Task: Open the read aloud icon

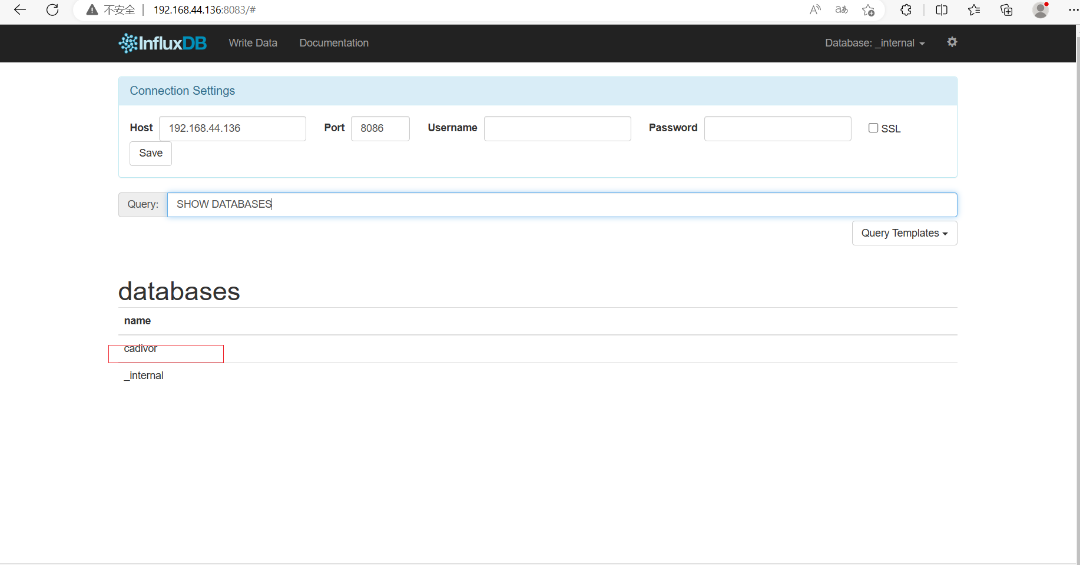Action: click(x=815, y=9)
